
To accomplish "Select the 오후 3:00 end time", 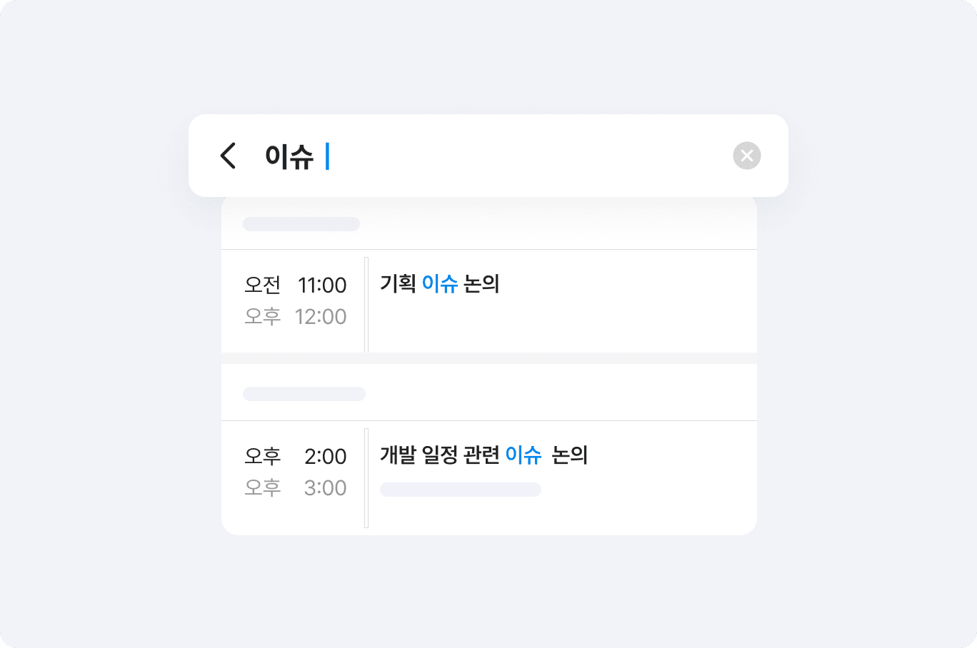I will click(x=296, y=487).
